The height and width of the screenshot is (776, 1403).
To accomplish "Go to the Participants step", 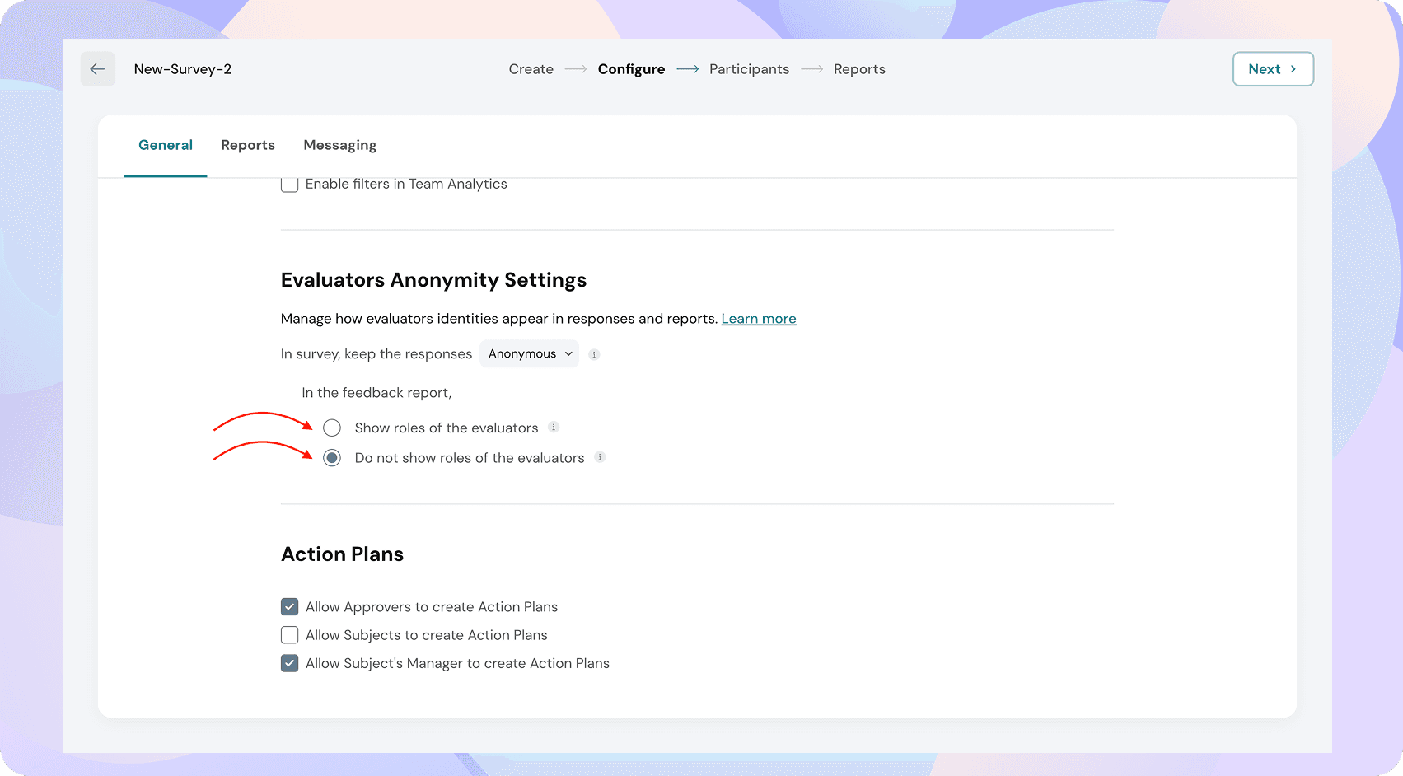I will click(x=749, y=69).
